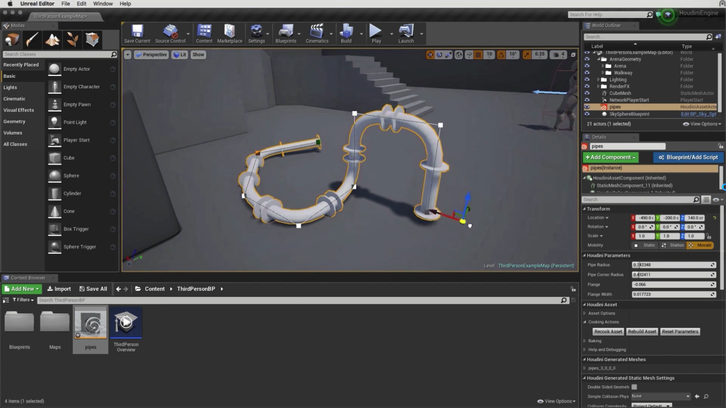Open camera speed setting in viewport

(x=559, y=55)
